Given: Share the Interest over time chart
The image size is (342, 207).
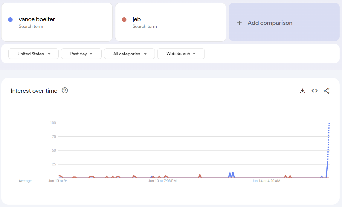Looking at the screenshot, I should 326,91.
